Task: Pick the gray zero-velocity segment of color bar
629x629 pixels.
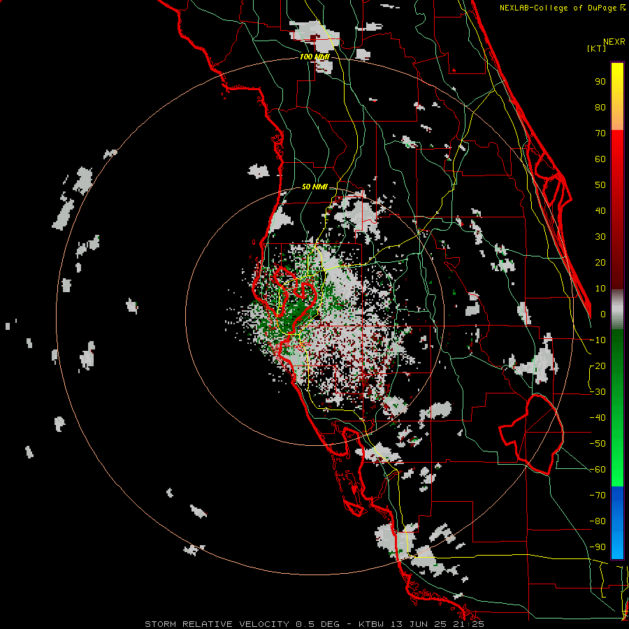Action: click(x=617, y=310)
